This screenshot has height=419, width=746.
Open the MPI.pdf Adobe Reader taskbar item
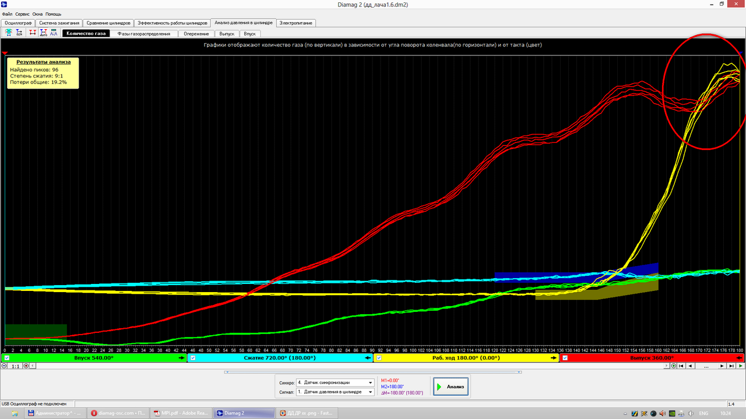(x=180, y=413)
